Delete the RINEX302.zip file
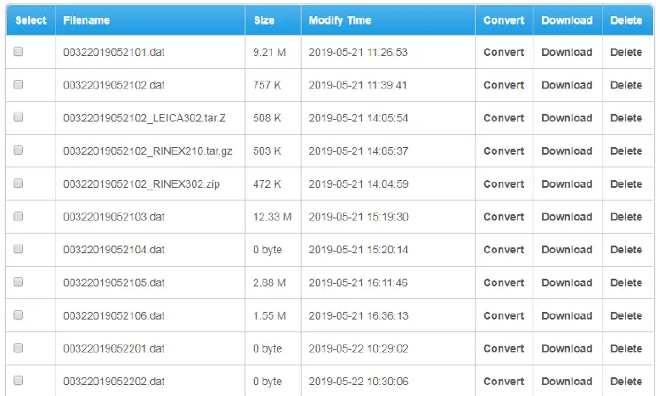The width and height of the screenshot is (660, 396). [626, 184]
